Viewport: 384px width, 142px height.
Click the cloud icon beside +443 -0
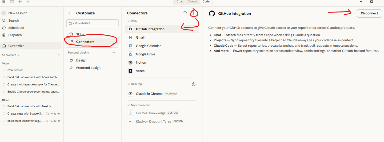pyautogui.click(x=47, y=113)
